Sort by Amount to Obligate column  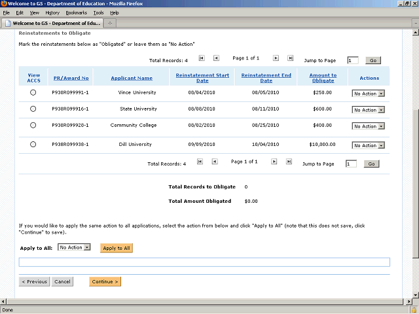pos(323,78)
